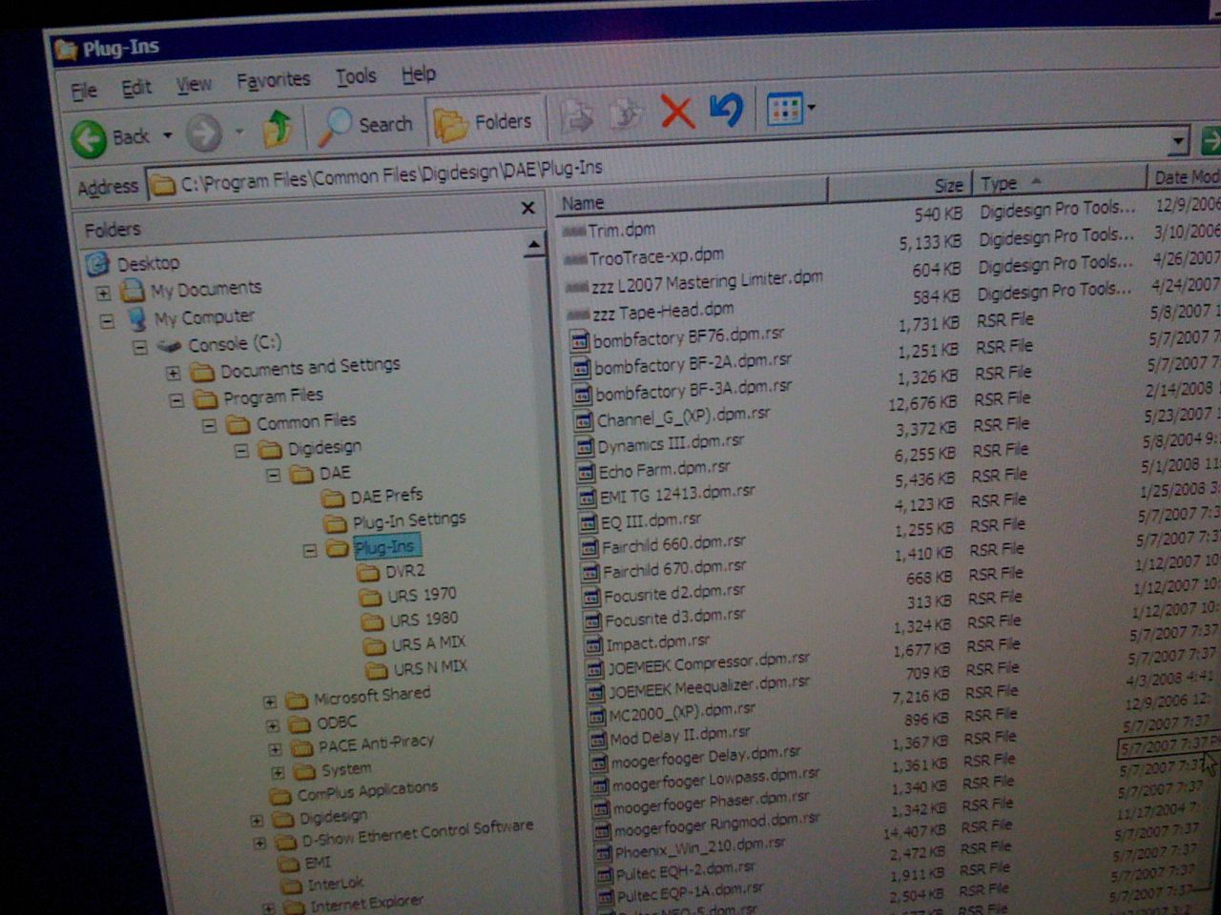Sort by the Date Modified column header
The image size is (1221, 915).
coord(1185,176)
